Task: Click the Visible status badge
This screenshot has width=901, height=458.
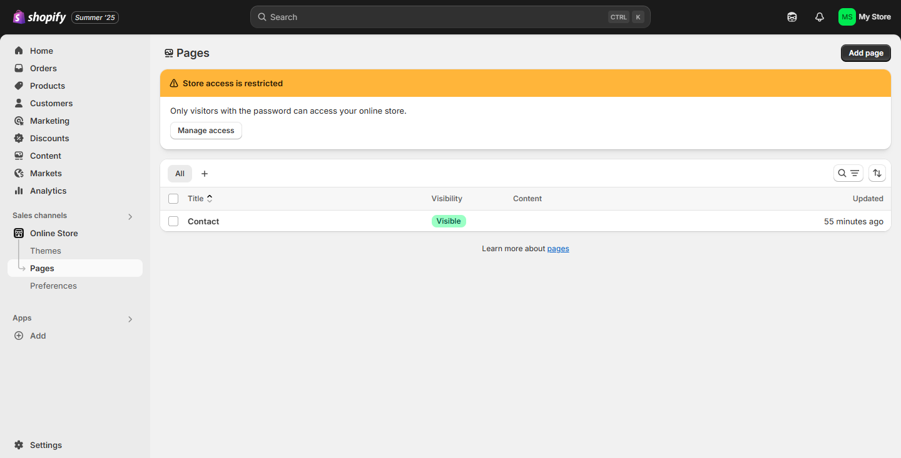Action: pos(449,221)
